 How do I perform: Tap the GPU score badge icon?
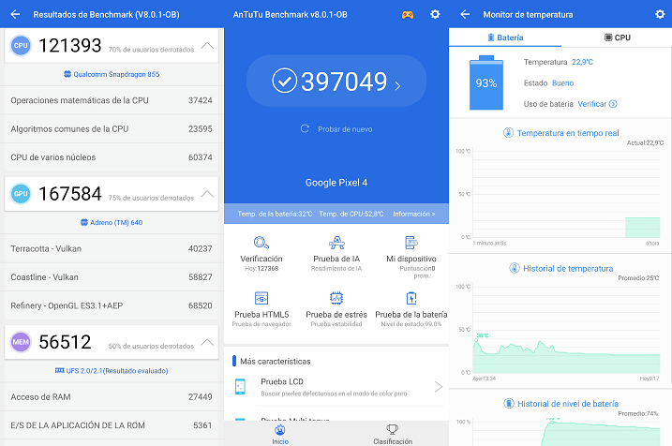coord(21,194)
